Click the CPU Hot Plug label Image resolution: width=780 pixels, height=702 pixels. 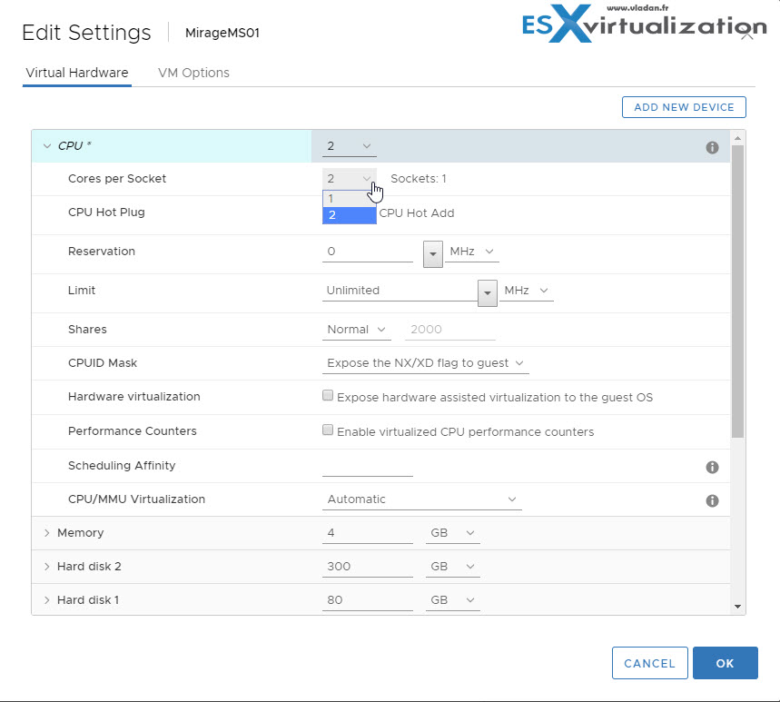pos(106,212)
